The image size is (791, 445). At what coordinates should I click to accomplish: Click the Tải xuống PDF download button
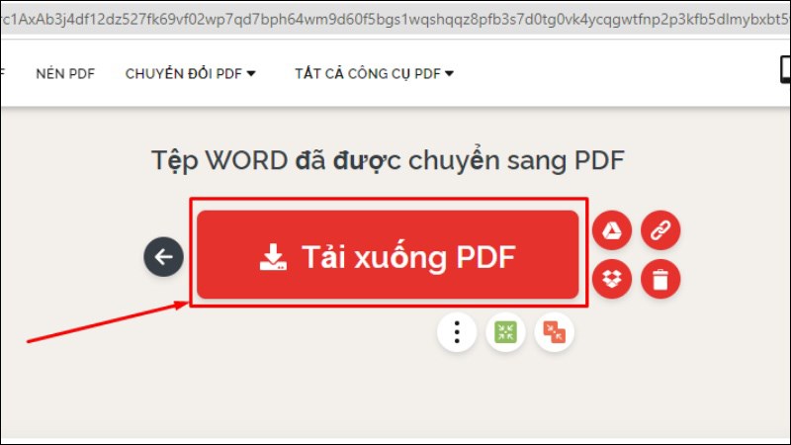[388, 255]
